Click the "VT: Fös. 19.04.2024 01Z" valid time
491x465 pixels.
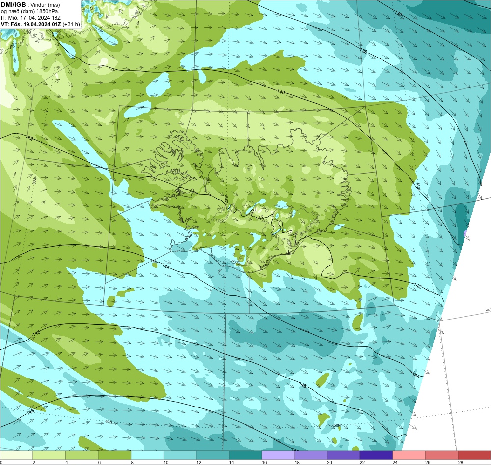(31, 24)
